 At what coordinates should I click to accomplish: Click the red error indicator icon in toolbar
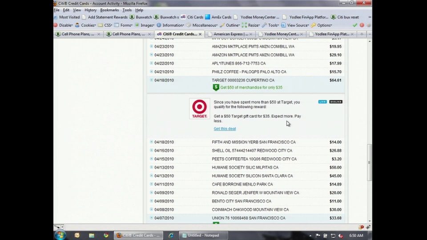tap(362, 25)
